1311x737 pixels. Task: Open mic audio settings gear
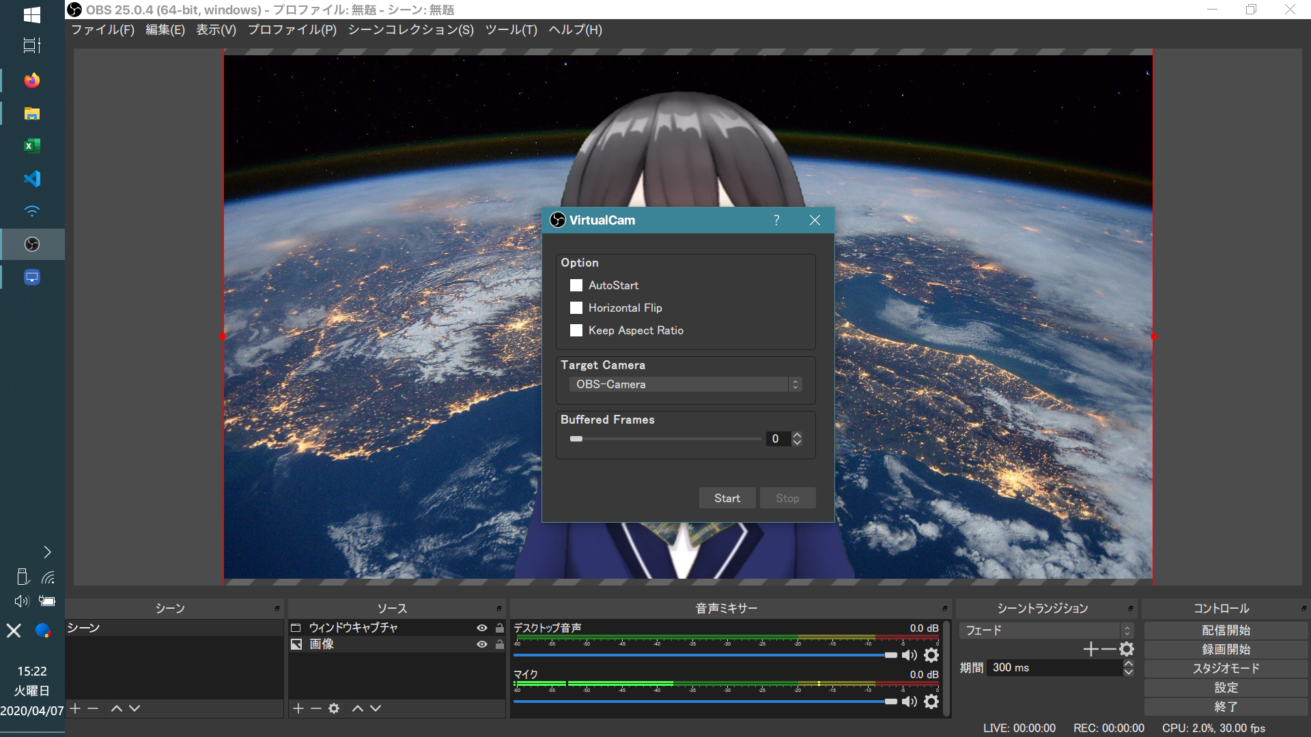[x=931, y=702]
